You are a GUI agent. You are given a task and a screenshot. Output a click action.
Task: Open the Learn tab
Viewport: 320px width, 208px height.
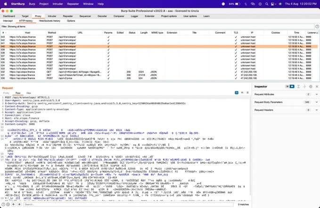point(206,16)
